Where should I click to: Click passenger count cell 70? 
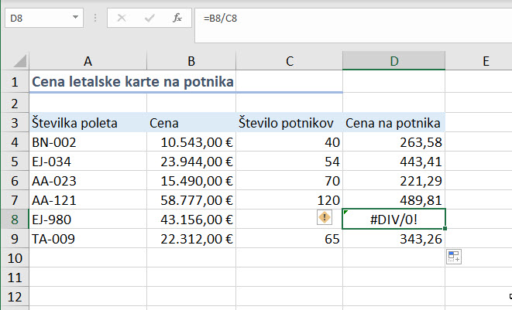289,180
